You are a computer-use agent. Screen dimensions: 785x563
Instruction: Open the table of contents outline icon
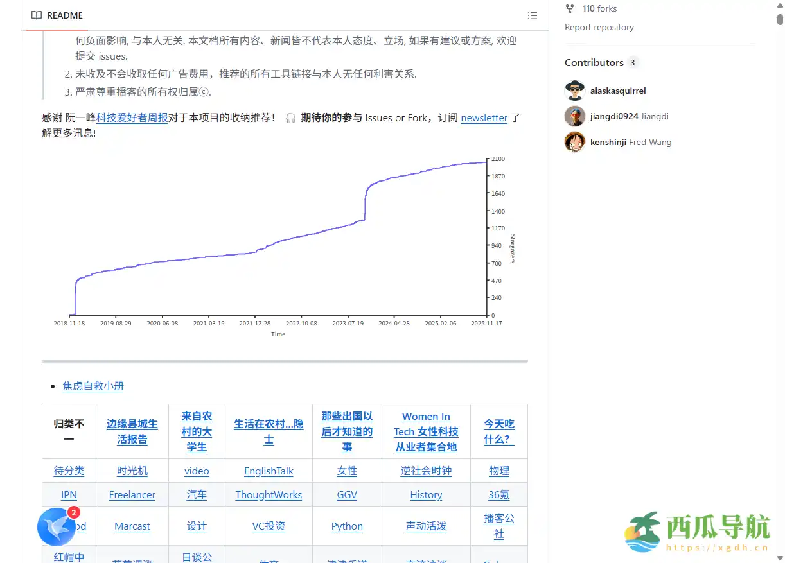click(x=533, y=15)
